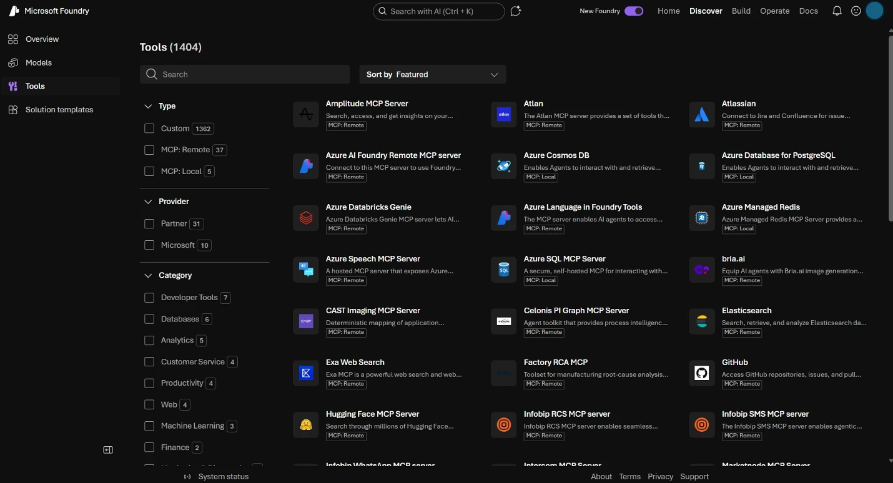Collapse the Category filter section
This screenshot has width=893, height=483.
[148, 275]
